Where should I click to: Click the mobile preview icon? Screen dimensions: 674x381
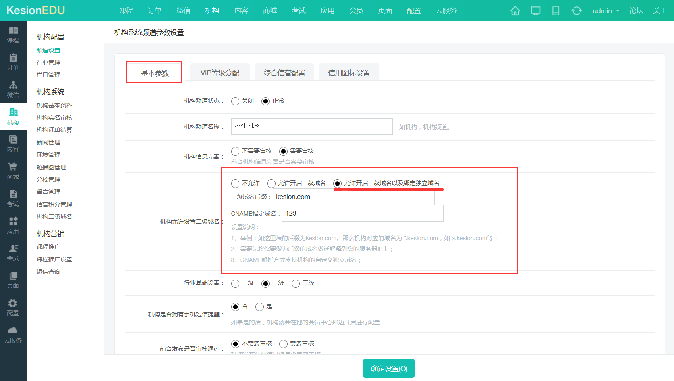[x=556, y=11]
